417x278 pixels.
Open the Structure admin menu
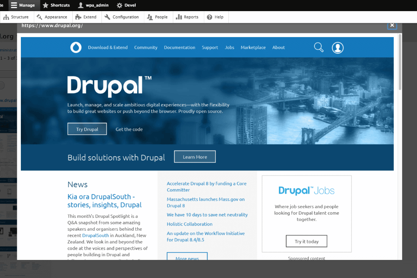[x=16, y=17]
